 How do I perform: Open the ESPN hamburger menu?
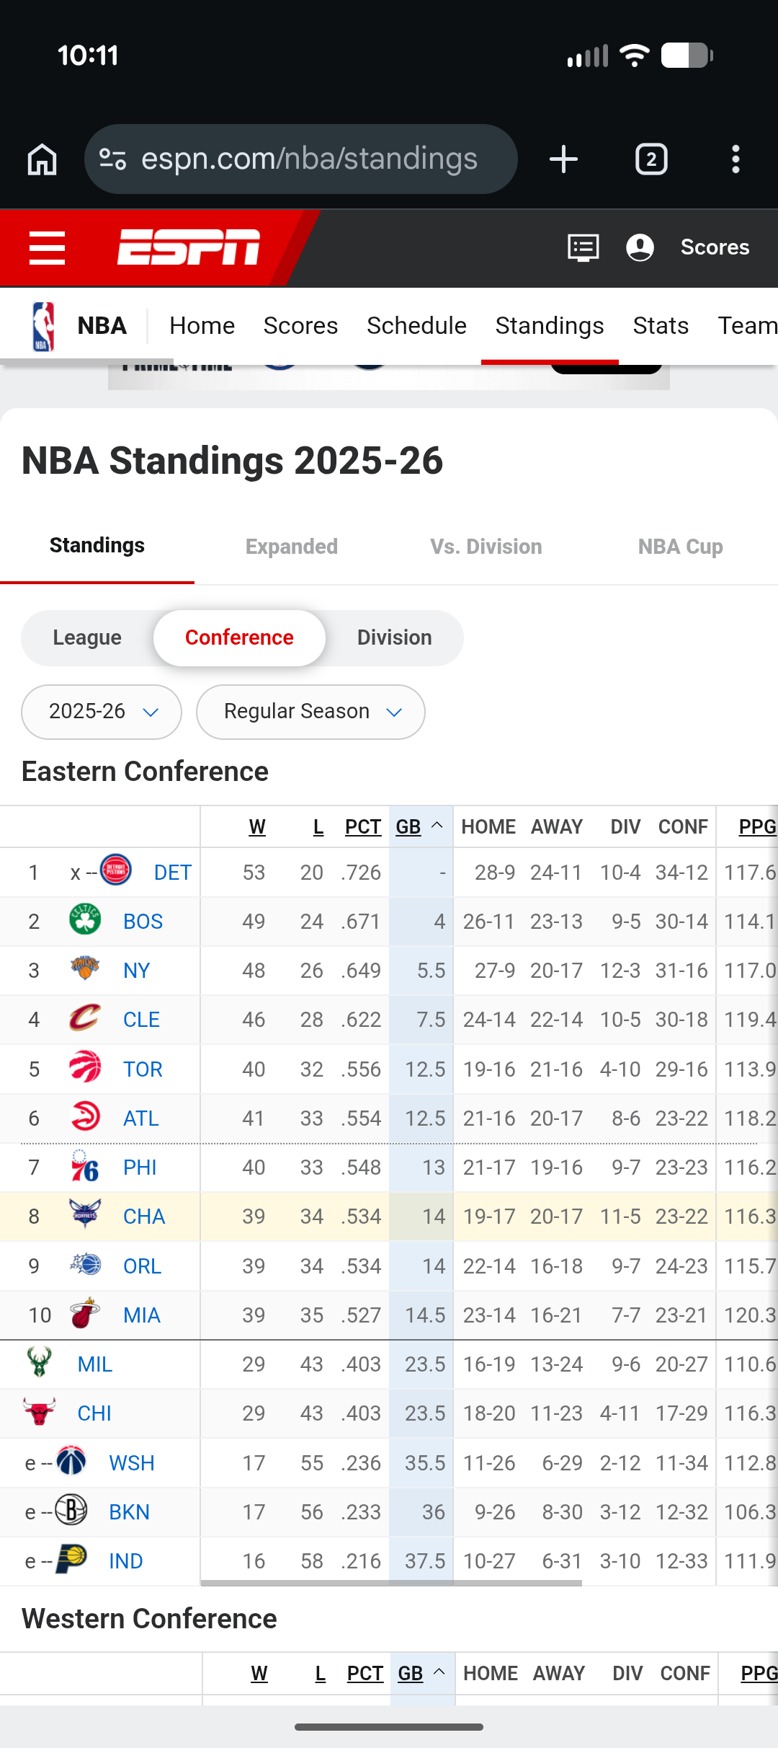[x=47, y=247]
